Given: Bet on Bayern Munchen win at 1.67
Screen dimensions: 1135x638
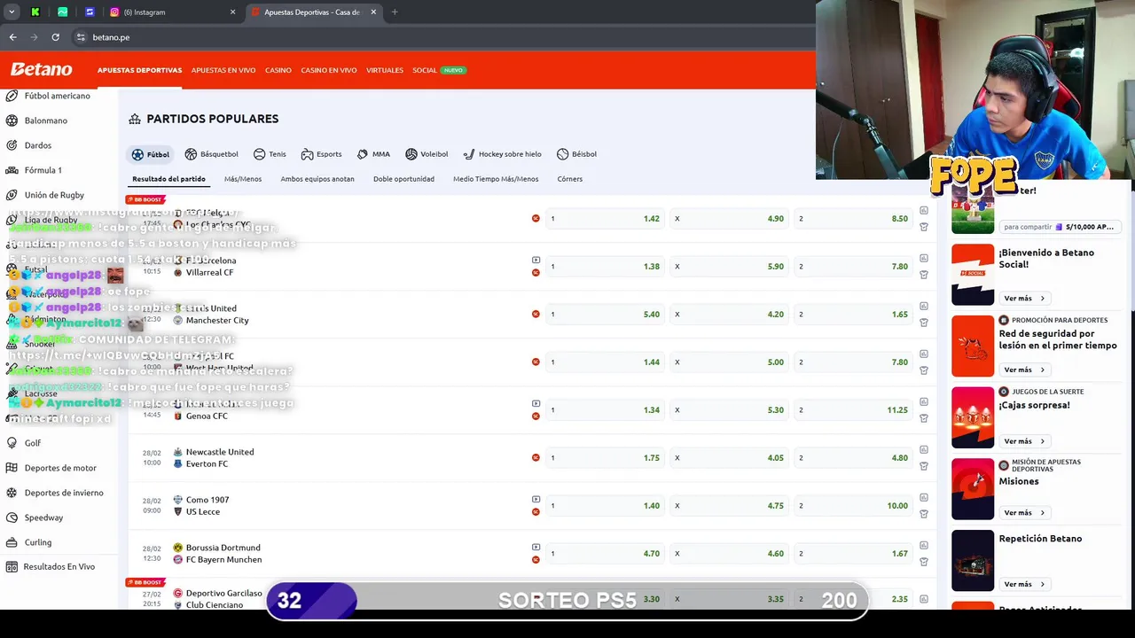Looking at the screenshot, I should (x=854, y=554).
